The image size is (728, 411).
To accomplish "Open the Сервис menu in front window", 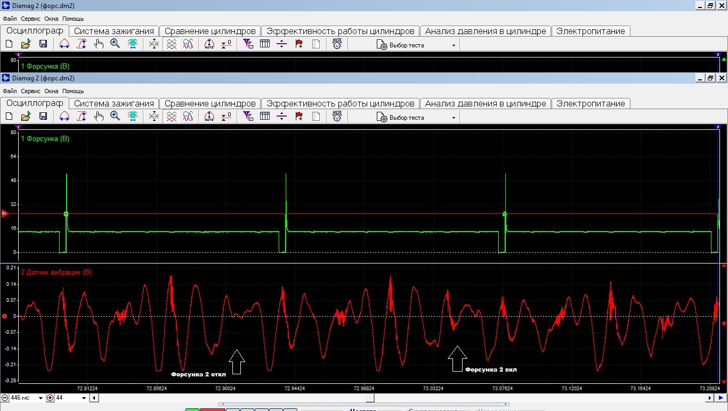I will coord(31,91).
